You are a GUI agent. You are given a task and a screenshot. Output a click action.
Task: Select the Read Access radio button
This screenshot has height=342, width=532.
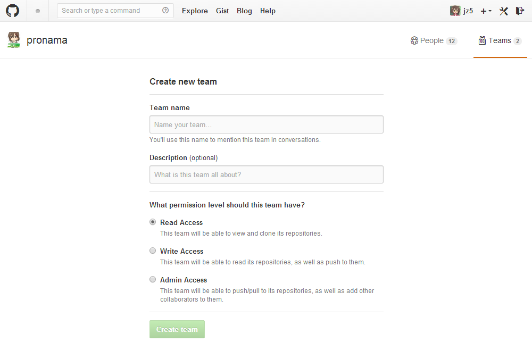click(x=153, y=222)
